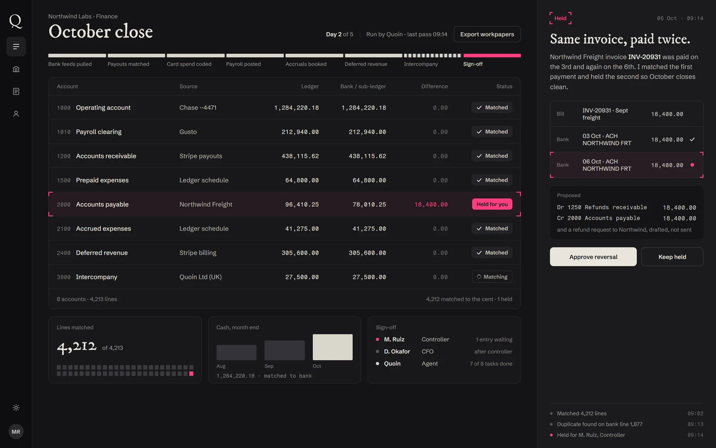This screenshot has width=716, height=448.
Task: Click the Stripe billing source
Action: tap(198, 253)
